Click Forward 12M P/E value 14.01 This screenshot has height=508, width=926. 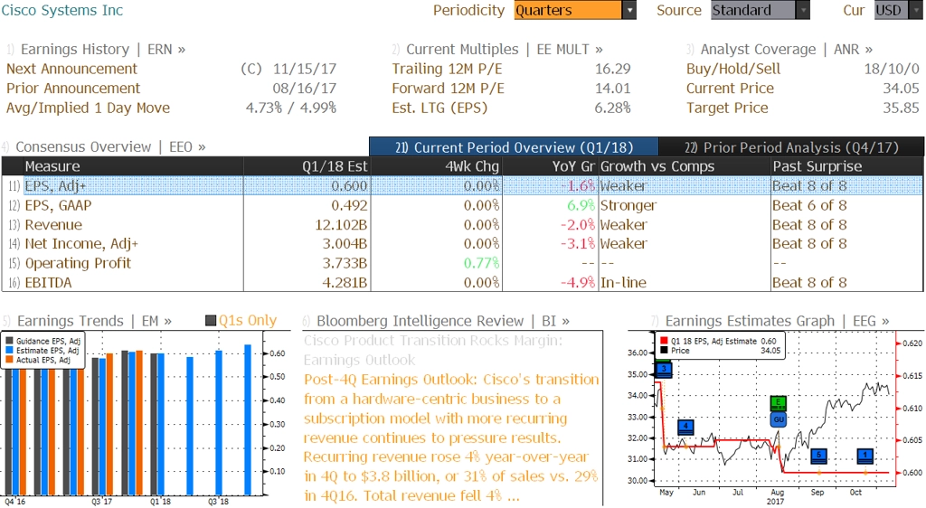612,89
